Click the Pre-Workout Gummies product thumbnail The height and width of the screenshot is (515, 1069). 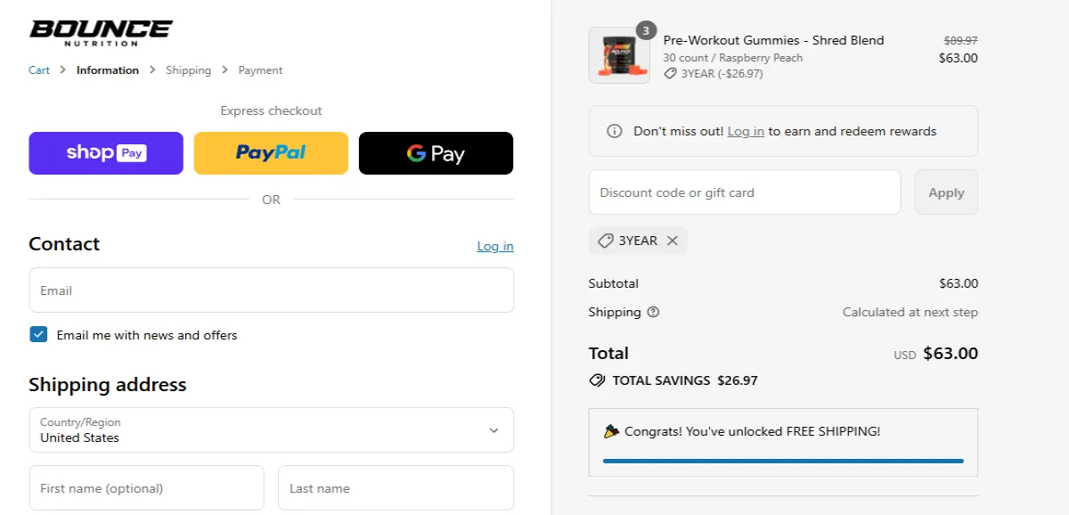[619, 54]
